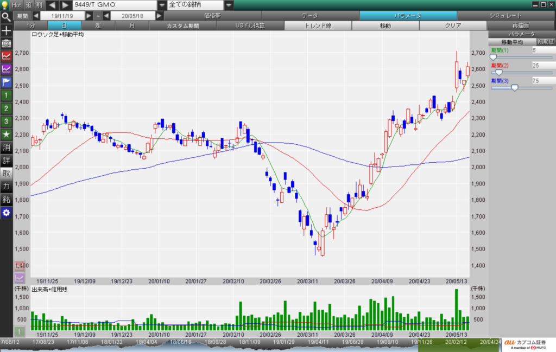Click the star favorites icon in sidebar

point(6,134)
